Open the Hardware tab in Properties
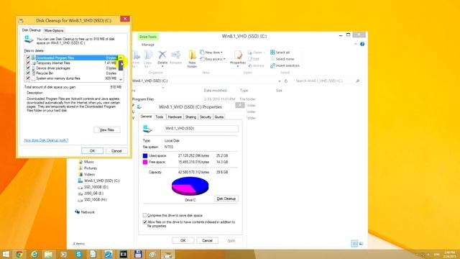 175,117
